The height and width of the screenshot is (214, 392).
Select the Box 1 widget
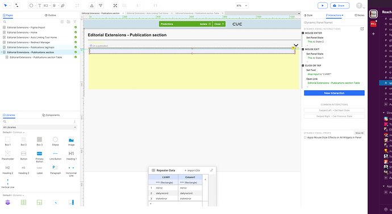click(8, 141)
